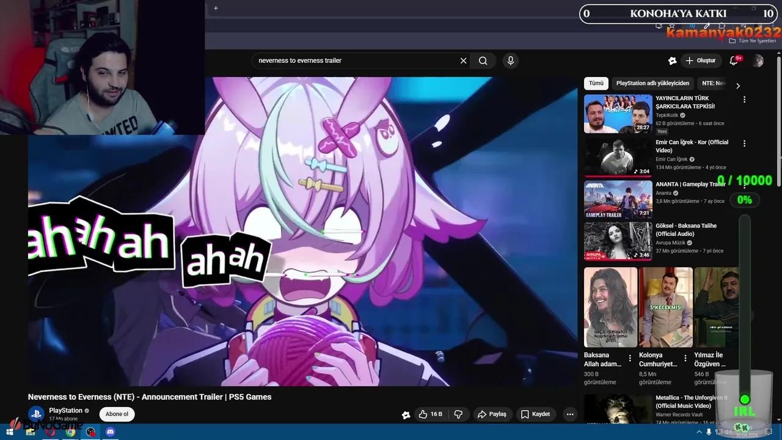Clear the YouTube search box text
The width and height of the screenshot is (782, 440).
tap(463, 61)
